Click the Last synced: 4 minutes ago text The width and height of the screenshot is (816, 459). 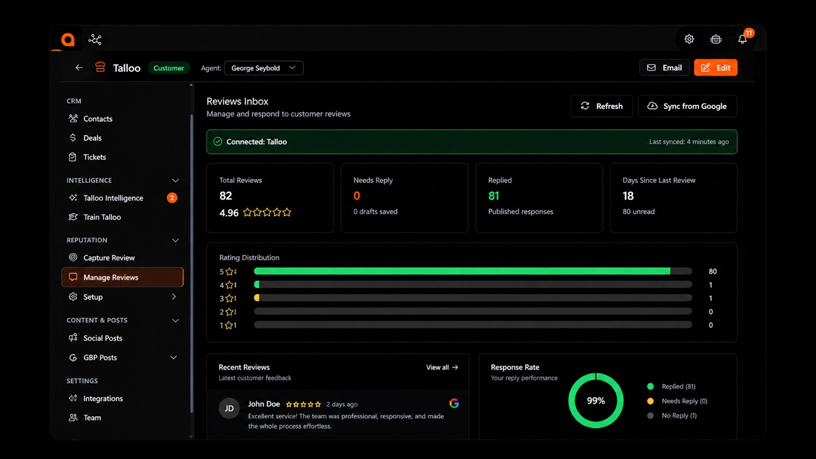point(689,142)
